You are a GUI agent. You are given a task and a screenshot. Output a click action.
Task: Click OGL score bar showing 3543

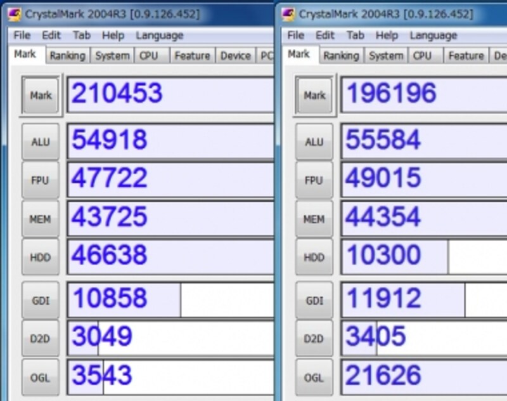170,377
